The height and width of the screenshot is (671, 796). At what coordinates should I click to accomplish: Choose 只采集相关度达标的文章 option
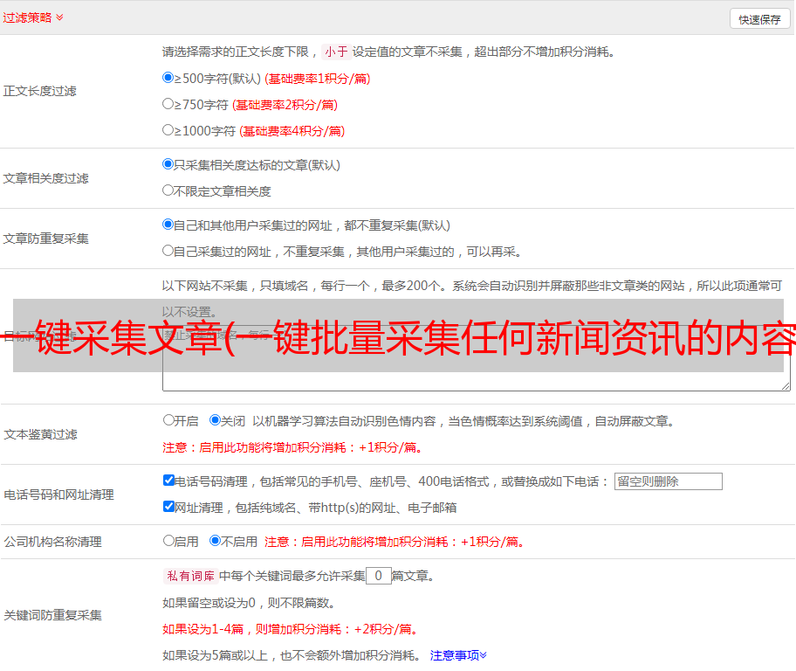(168, 164)
